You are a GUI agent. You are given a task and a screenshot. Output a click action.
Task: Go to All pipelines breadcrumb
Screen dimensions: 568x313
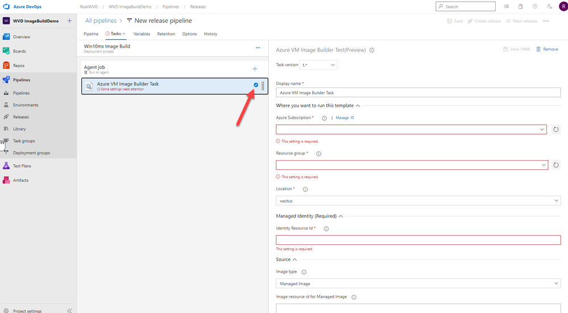coord(101,20)
